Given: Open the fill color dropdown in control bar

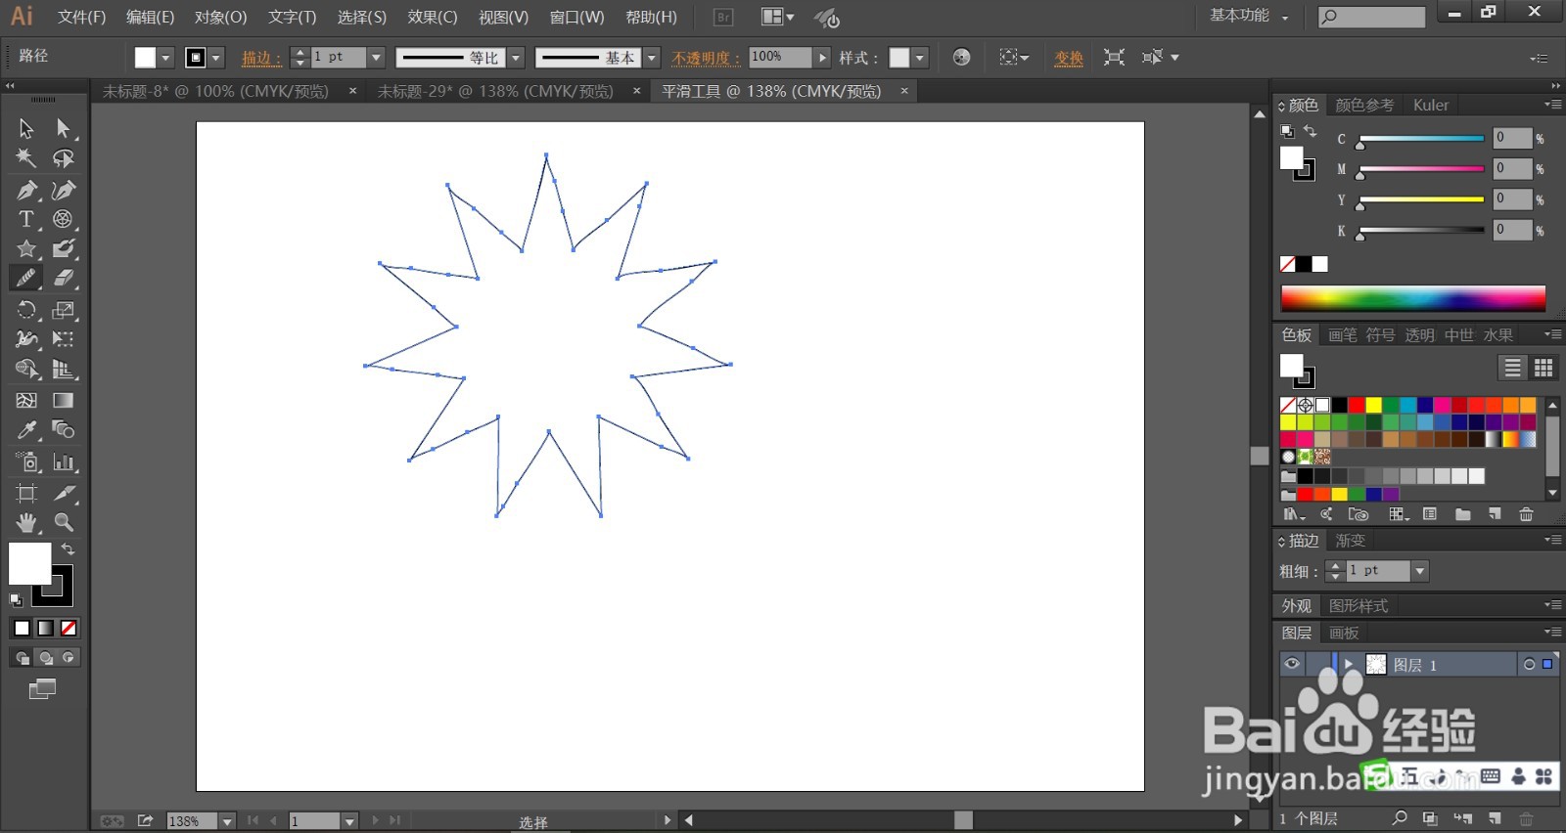Looking at the screenshot, I should (165, 58).
